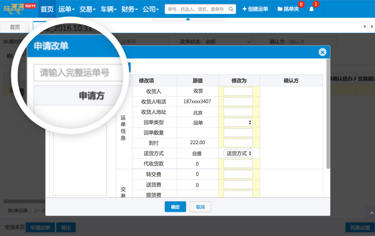
Task: Expand the 改单状态 dropdown
Action: pyautogui.click(x=228, y=42)
